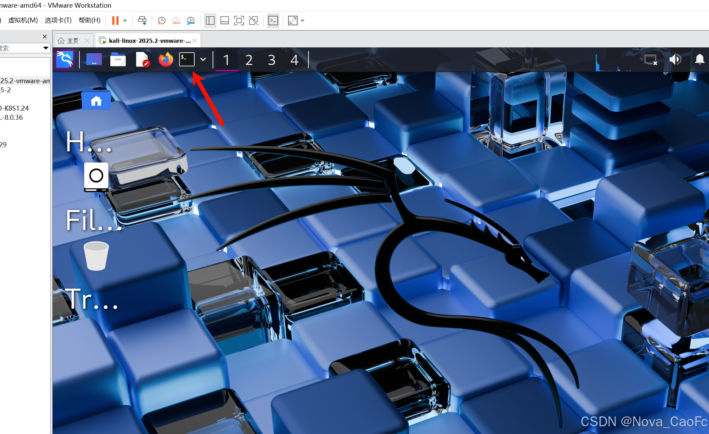This screenshot has height=434, width=709.
Task: Open the text editor panel launcher
Action: coord(143,60)
